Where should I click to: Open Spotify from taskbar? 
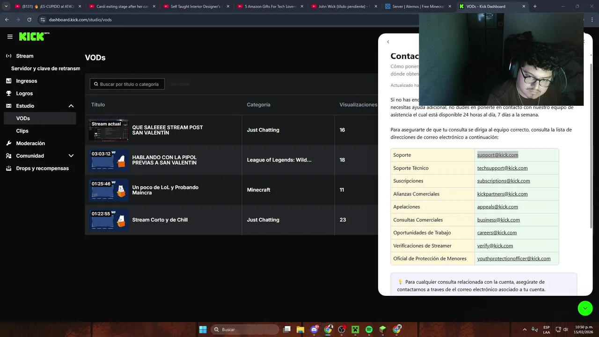pos(369,330)
